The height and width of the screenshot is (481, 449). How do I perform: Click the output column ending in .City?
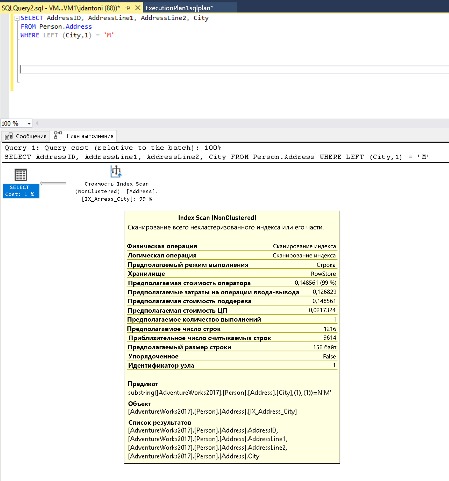pos(194,456)
